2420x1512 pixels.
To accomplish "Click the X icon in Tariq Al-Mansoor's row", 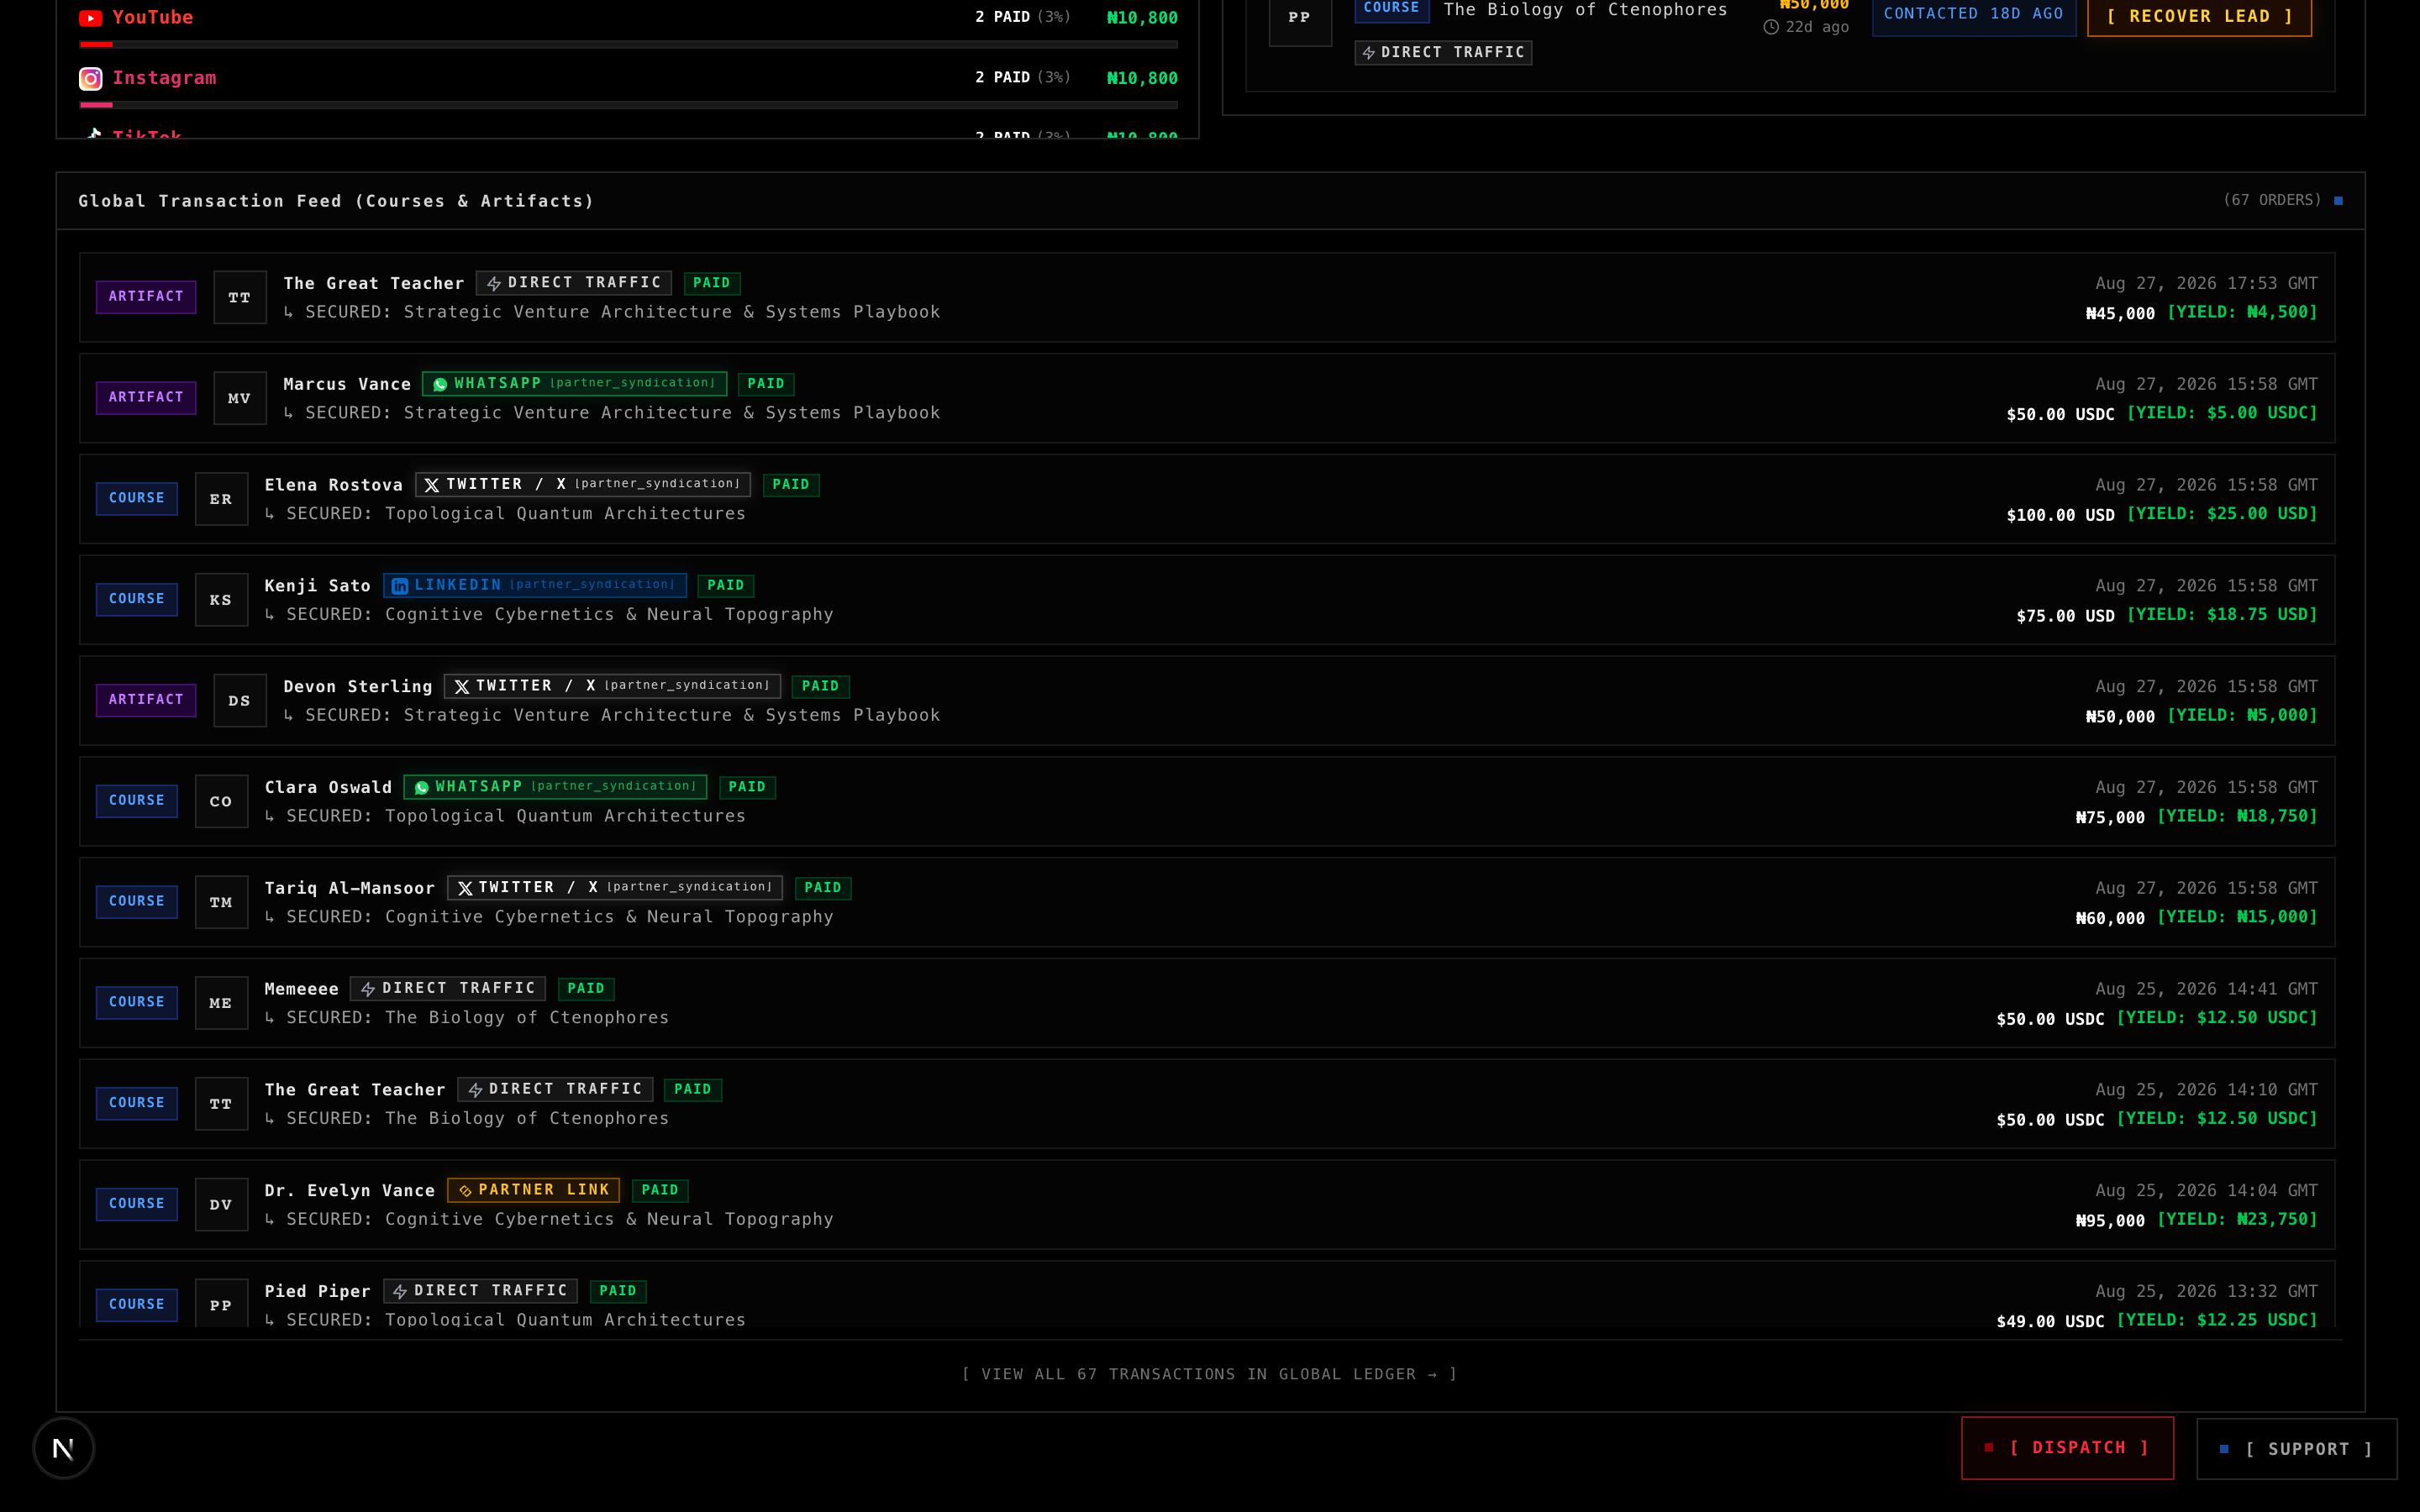I will point(465,888).
